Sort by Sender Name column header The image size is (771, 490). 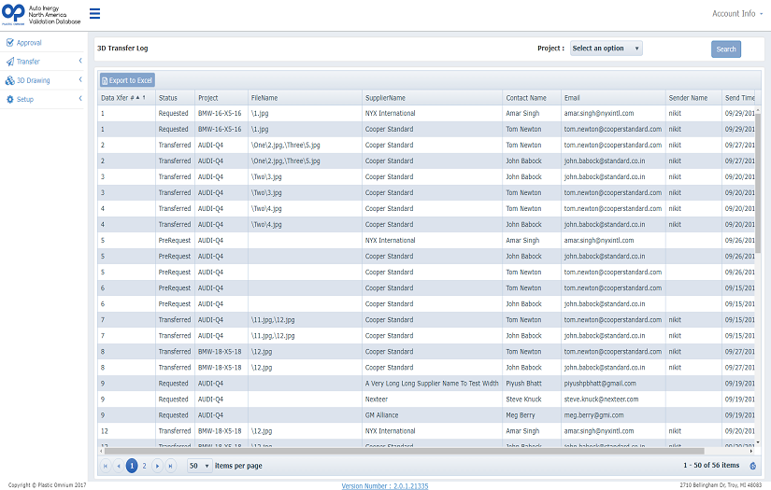click(693, 98)
